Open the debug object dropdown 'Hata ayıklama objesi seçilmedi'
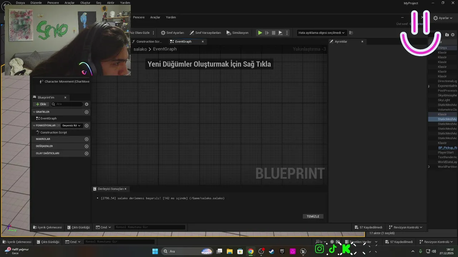The image size is (458, 257). click(x=322, y=32)
